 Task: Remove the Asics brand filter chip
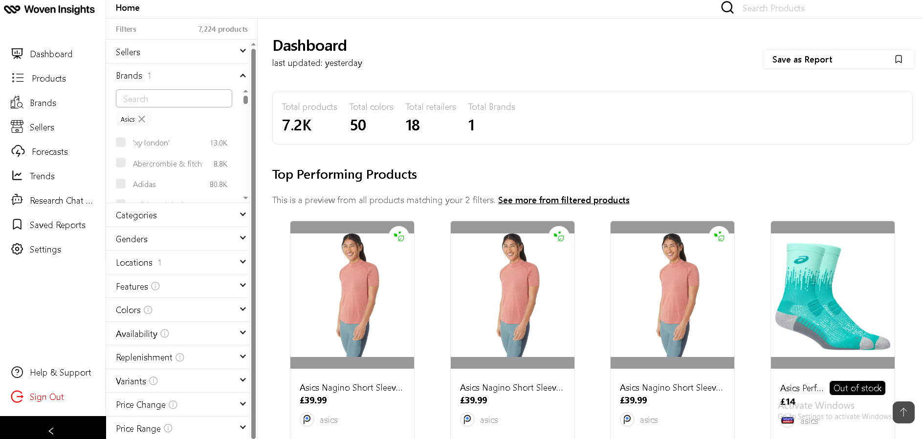pos(142,119)
